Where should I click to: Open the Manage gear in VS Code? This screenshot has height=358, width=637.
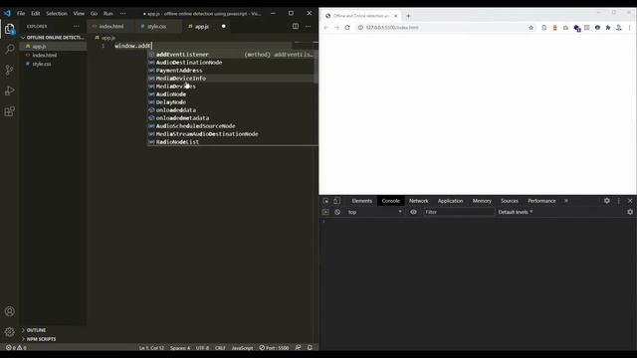(9, 332)
